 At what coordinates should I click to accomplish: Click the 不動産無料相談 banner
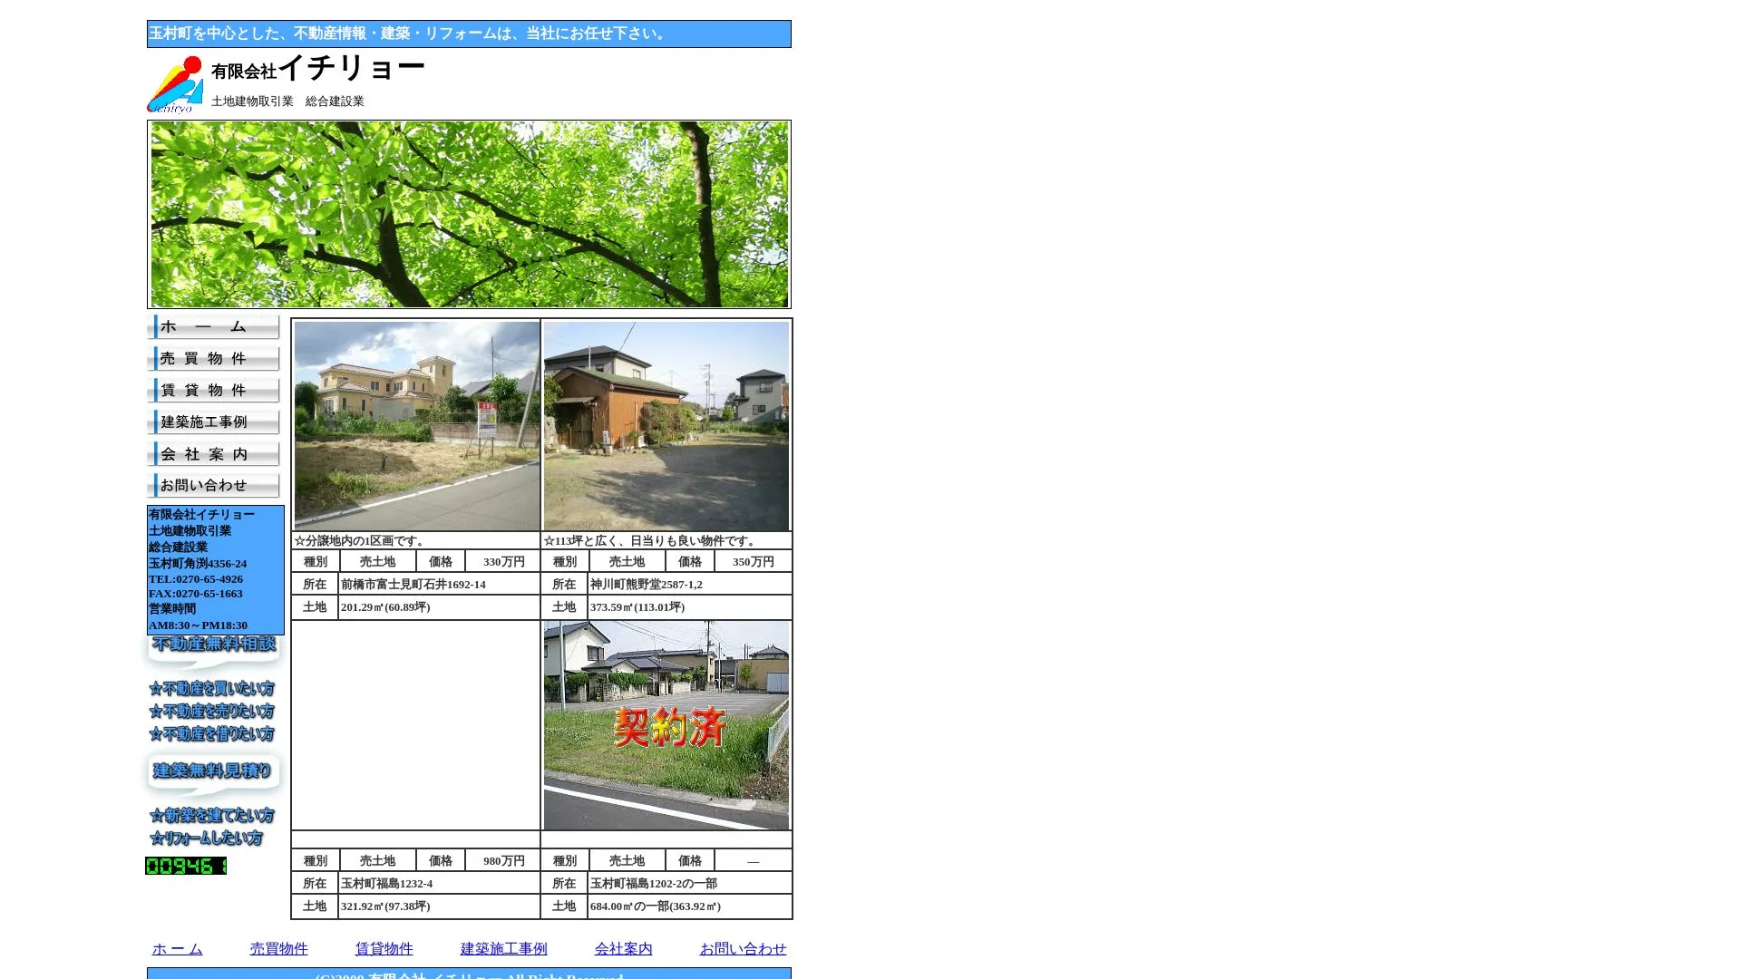click(x=214, y=651)
